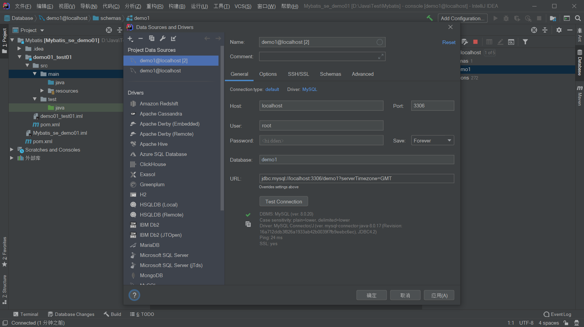Image resolution: width=584 pixels, height=327 pixels.
Task: Click the Run icon in the main toolbar
Action: pos(495,18)
